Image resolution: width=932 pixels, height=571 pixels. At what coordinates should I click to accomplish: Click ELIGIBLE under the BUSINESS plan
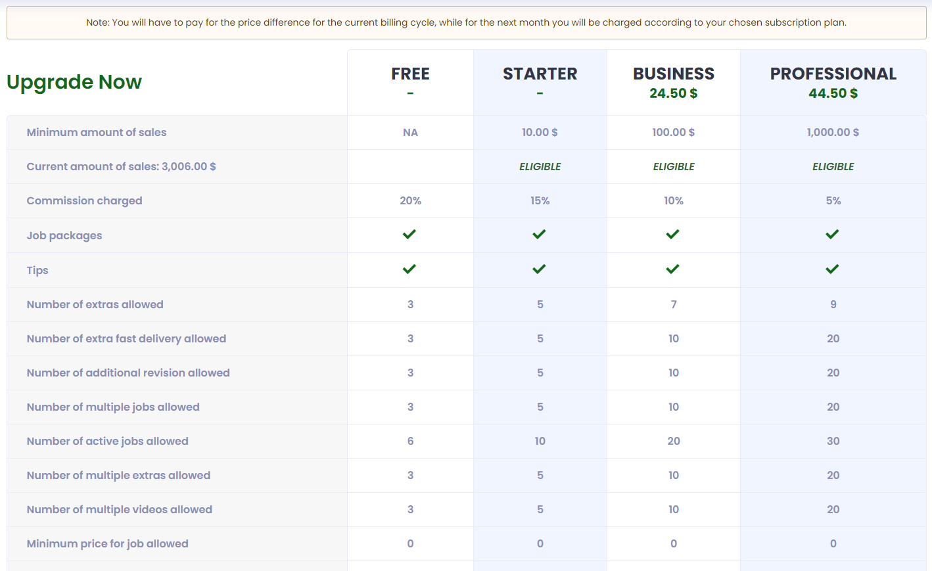[674, 167]
